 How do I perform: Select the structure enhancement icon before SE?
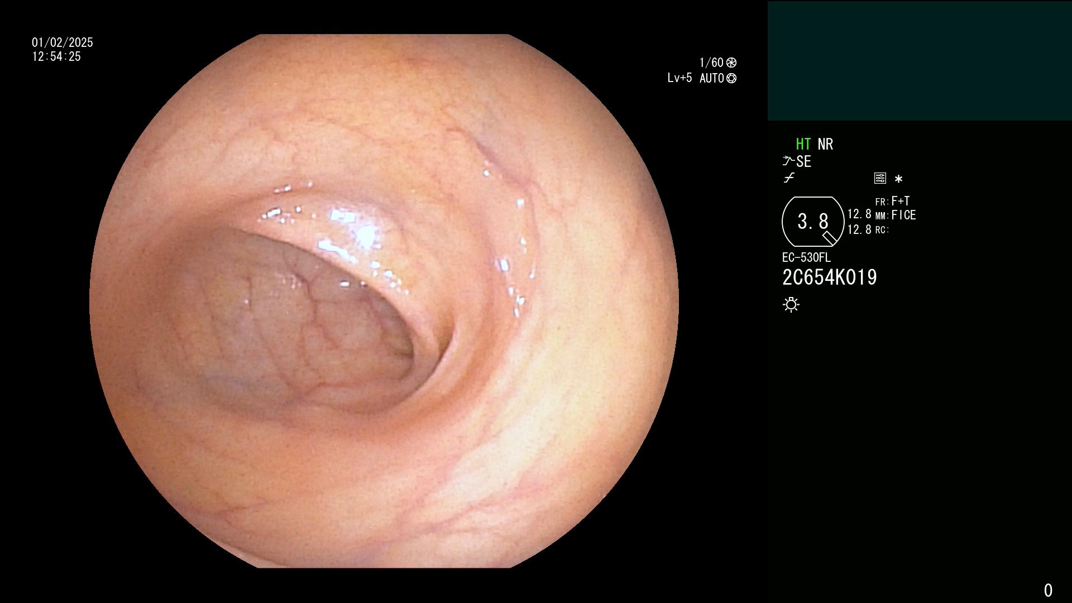(788, 161)
